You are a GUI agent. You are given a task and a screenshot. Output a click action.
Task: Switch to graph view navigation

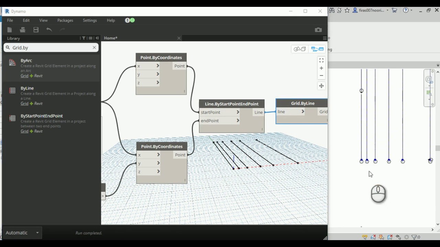click(317, 49)
